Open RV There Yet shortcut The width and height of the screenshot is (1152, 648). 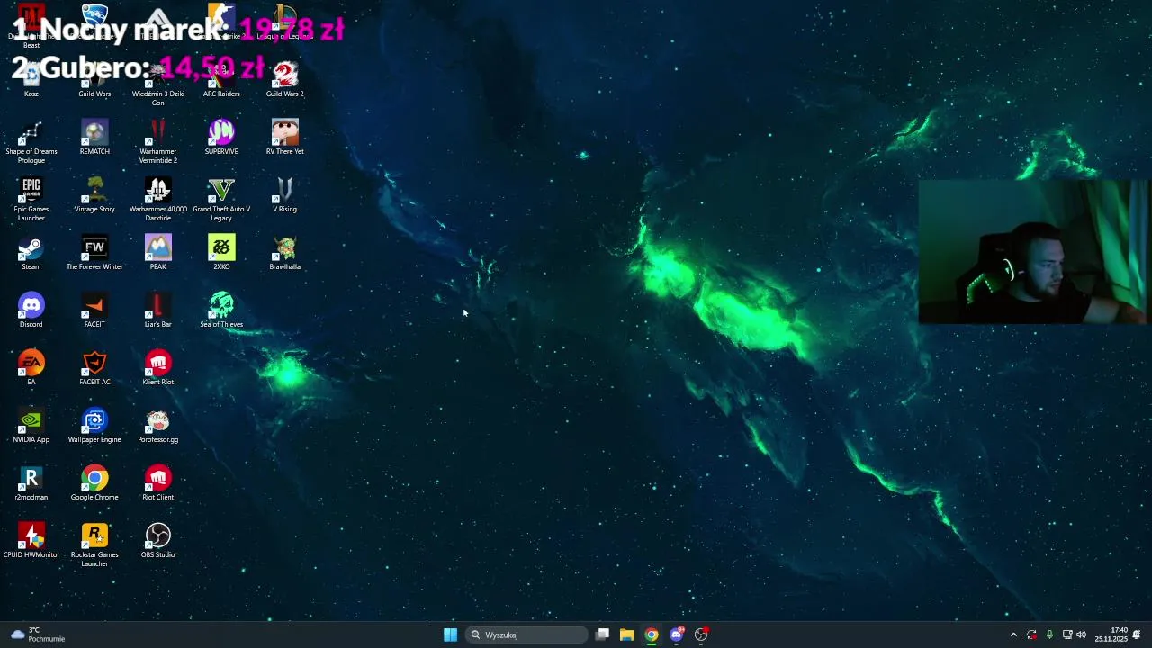pos(284,137)
